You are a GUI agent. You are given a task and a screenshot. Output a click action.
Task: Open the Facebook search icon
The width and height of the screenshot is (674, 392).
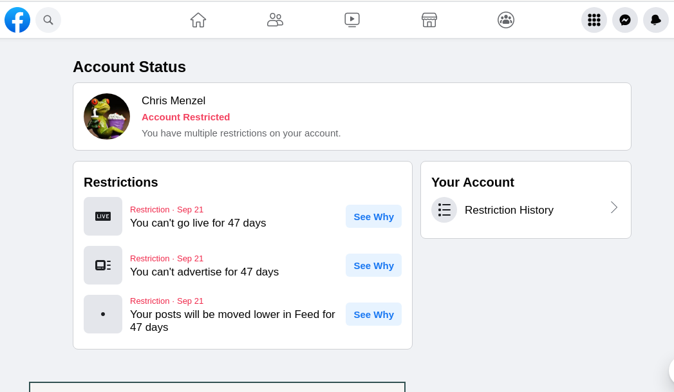[48, 20]
